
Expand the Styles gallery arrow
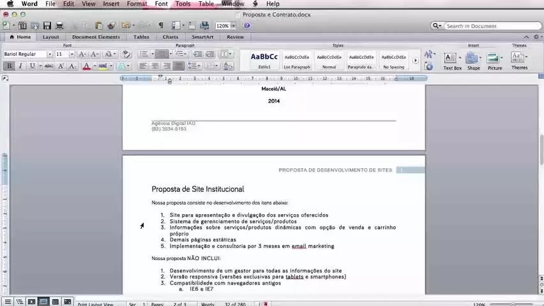(415, 61)
